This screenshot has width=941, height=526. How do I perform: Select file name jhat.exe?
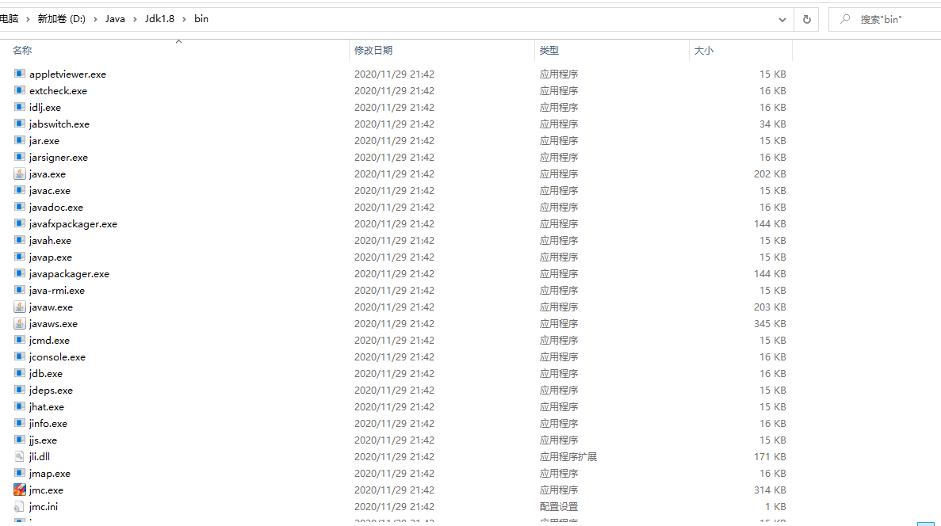tap(47, 406)
